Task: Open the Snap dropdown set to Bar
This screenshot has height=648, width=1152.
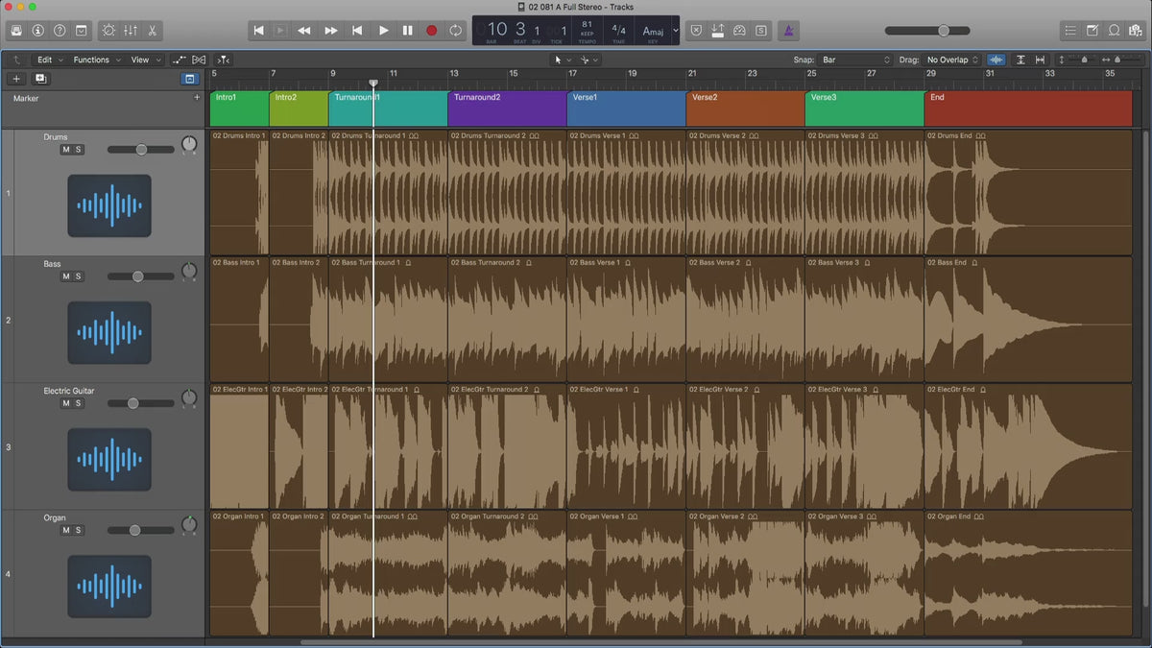Action: [854, 60]
